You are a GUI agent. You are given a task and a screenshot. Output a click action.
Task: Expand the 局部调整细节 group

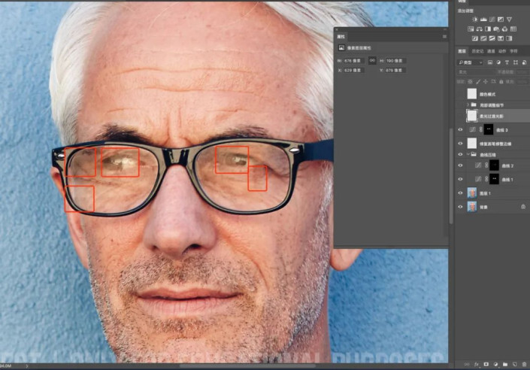(467, 105)
